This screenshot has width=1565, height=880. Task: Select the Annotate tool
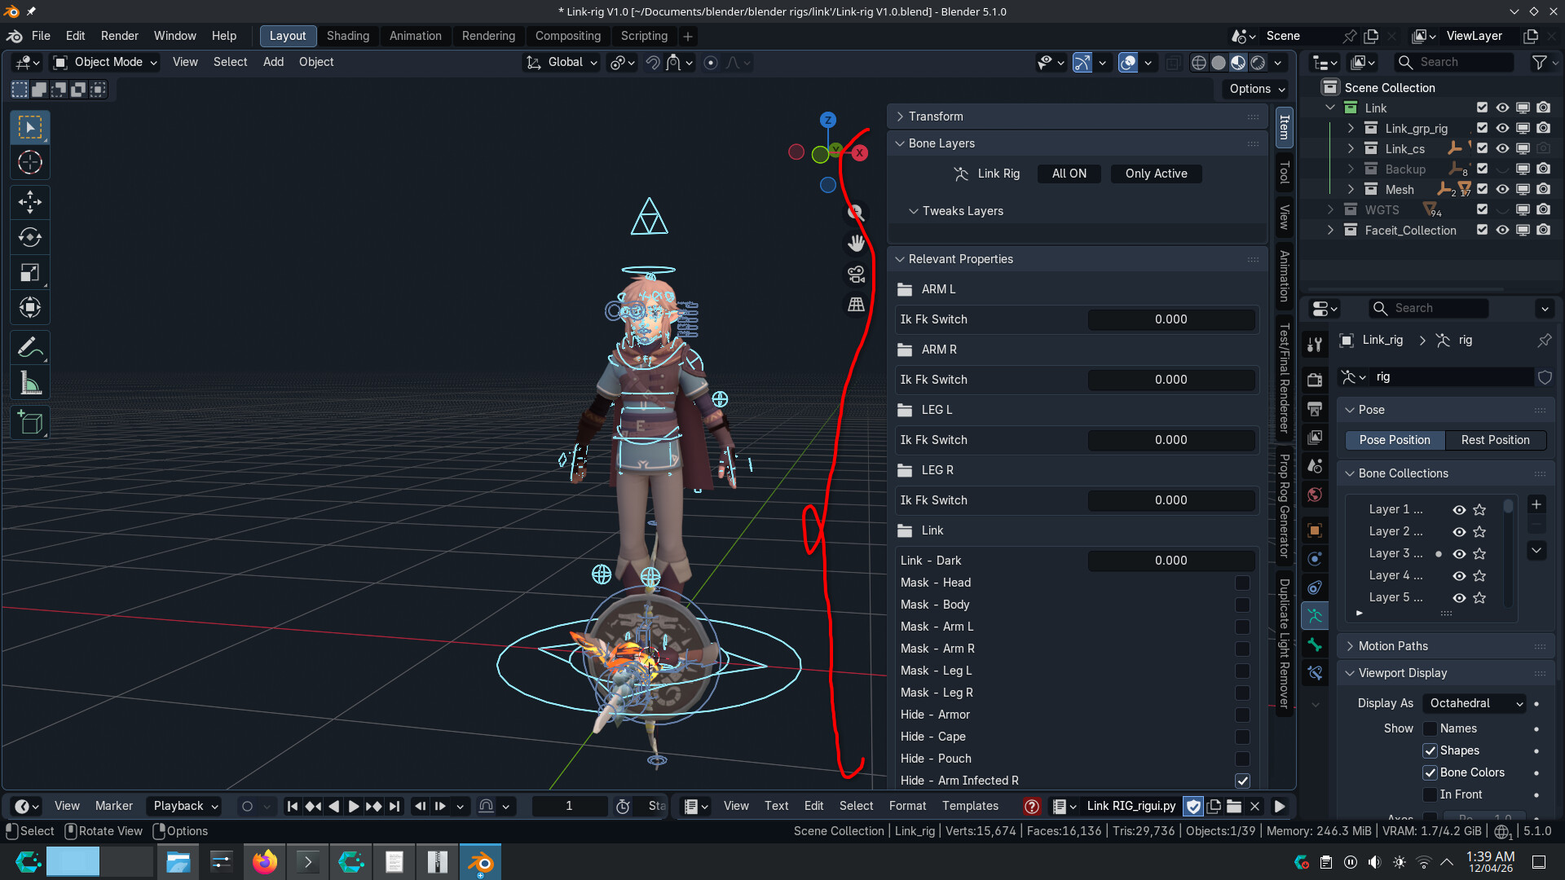click(x=30, y=348)
